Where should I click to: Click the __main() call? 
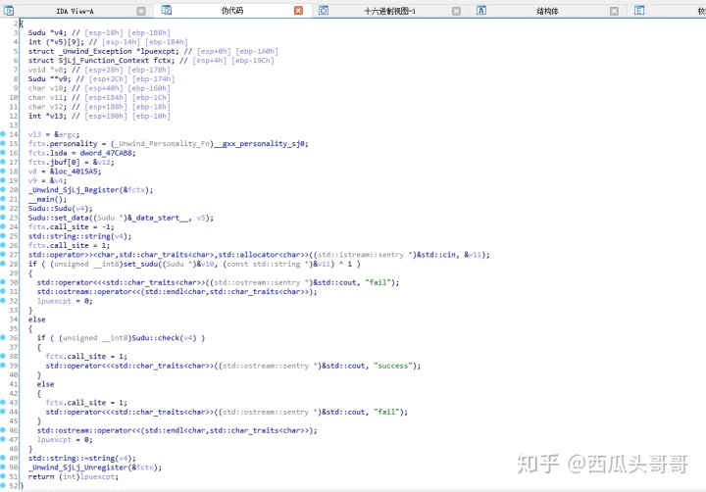tap(47, 199)
